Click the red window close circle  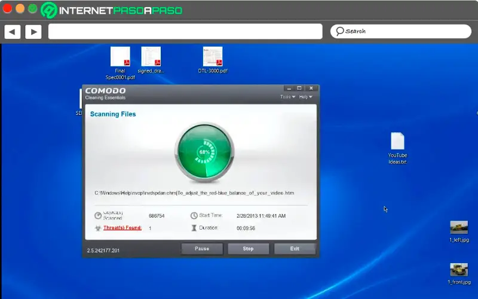[7, 8]
